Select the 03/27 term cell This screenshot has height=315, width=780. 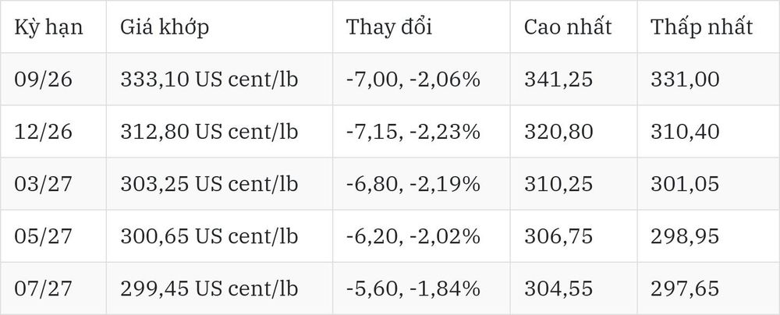(43, 184)
